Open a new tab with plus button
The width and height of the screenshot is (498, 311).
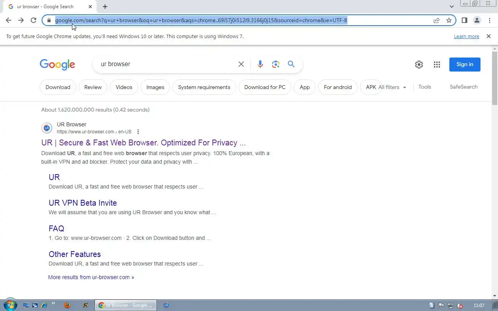point(105,7)
